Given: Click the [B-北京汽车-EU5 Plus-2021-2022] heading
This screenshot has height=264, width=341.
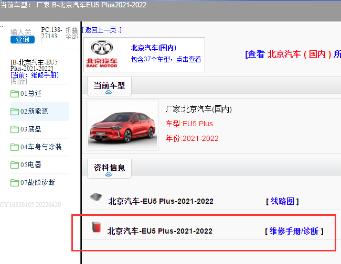Looking at the screenshot, I should click(34, 65).
